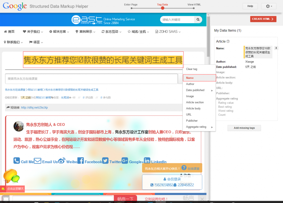The height and width of the screenshot is (203, 283).
Task: Click the Help button
Action: coord(250,6)
